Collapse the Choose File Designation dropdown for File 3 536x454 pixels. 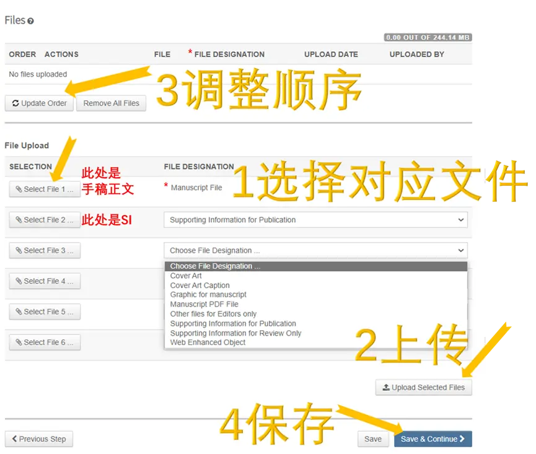coord(315,250)
